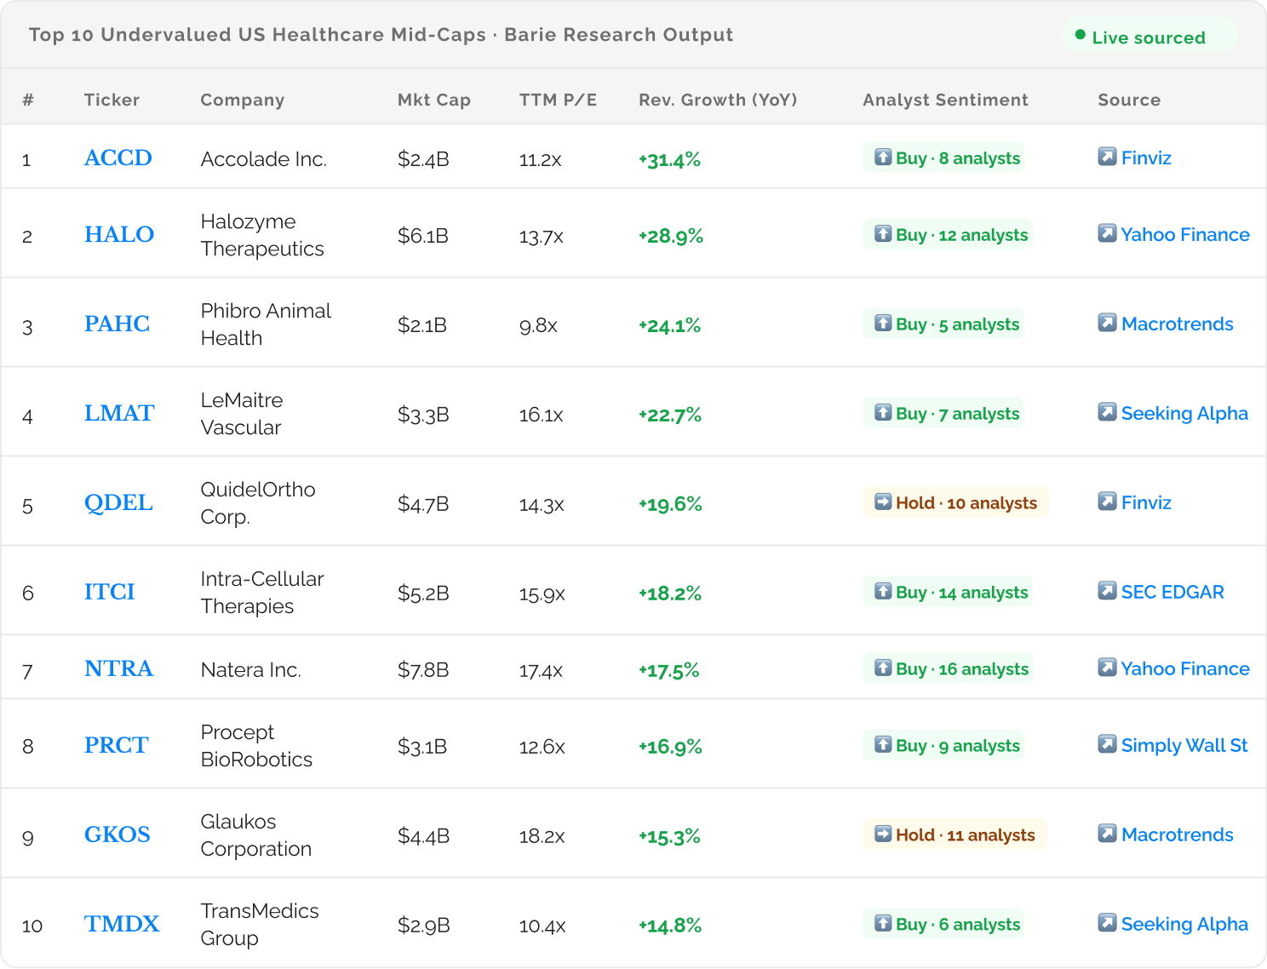Click the Analyst Sentiment column header
This screenshot has width=1267, height=969.
point(945,100)
